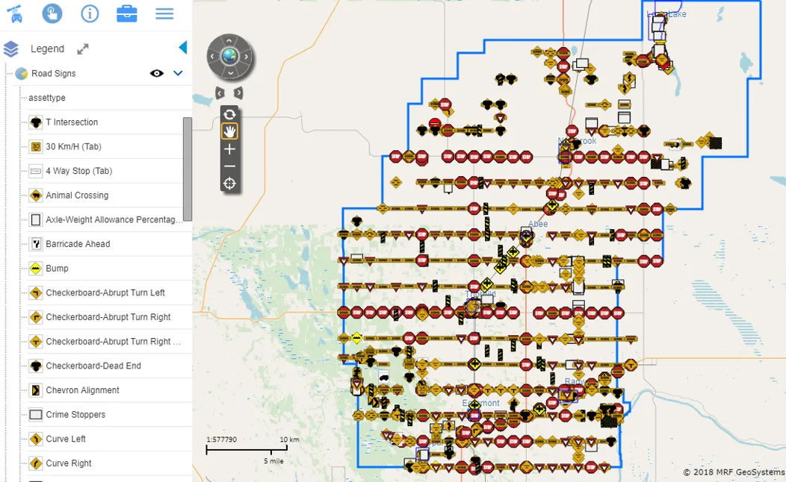
Task: Click the Animal Crossing legend icon
Action: [36, 195]
